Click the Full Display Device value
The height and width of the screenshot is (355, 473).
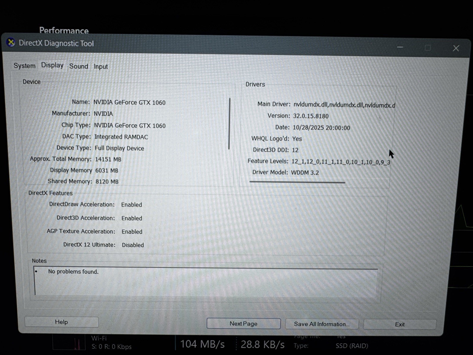119,148
